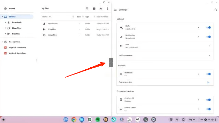Screen dimensions: 219x123
Task: Open the phone hub icon in shelf
Action: pos(183,120)
